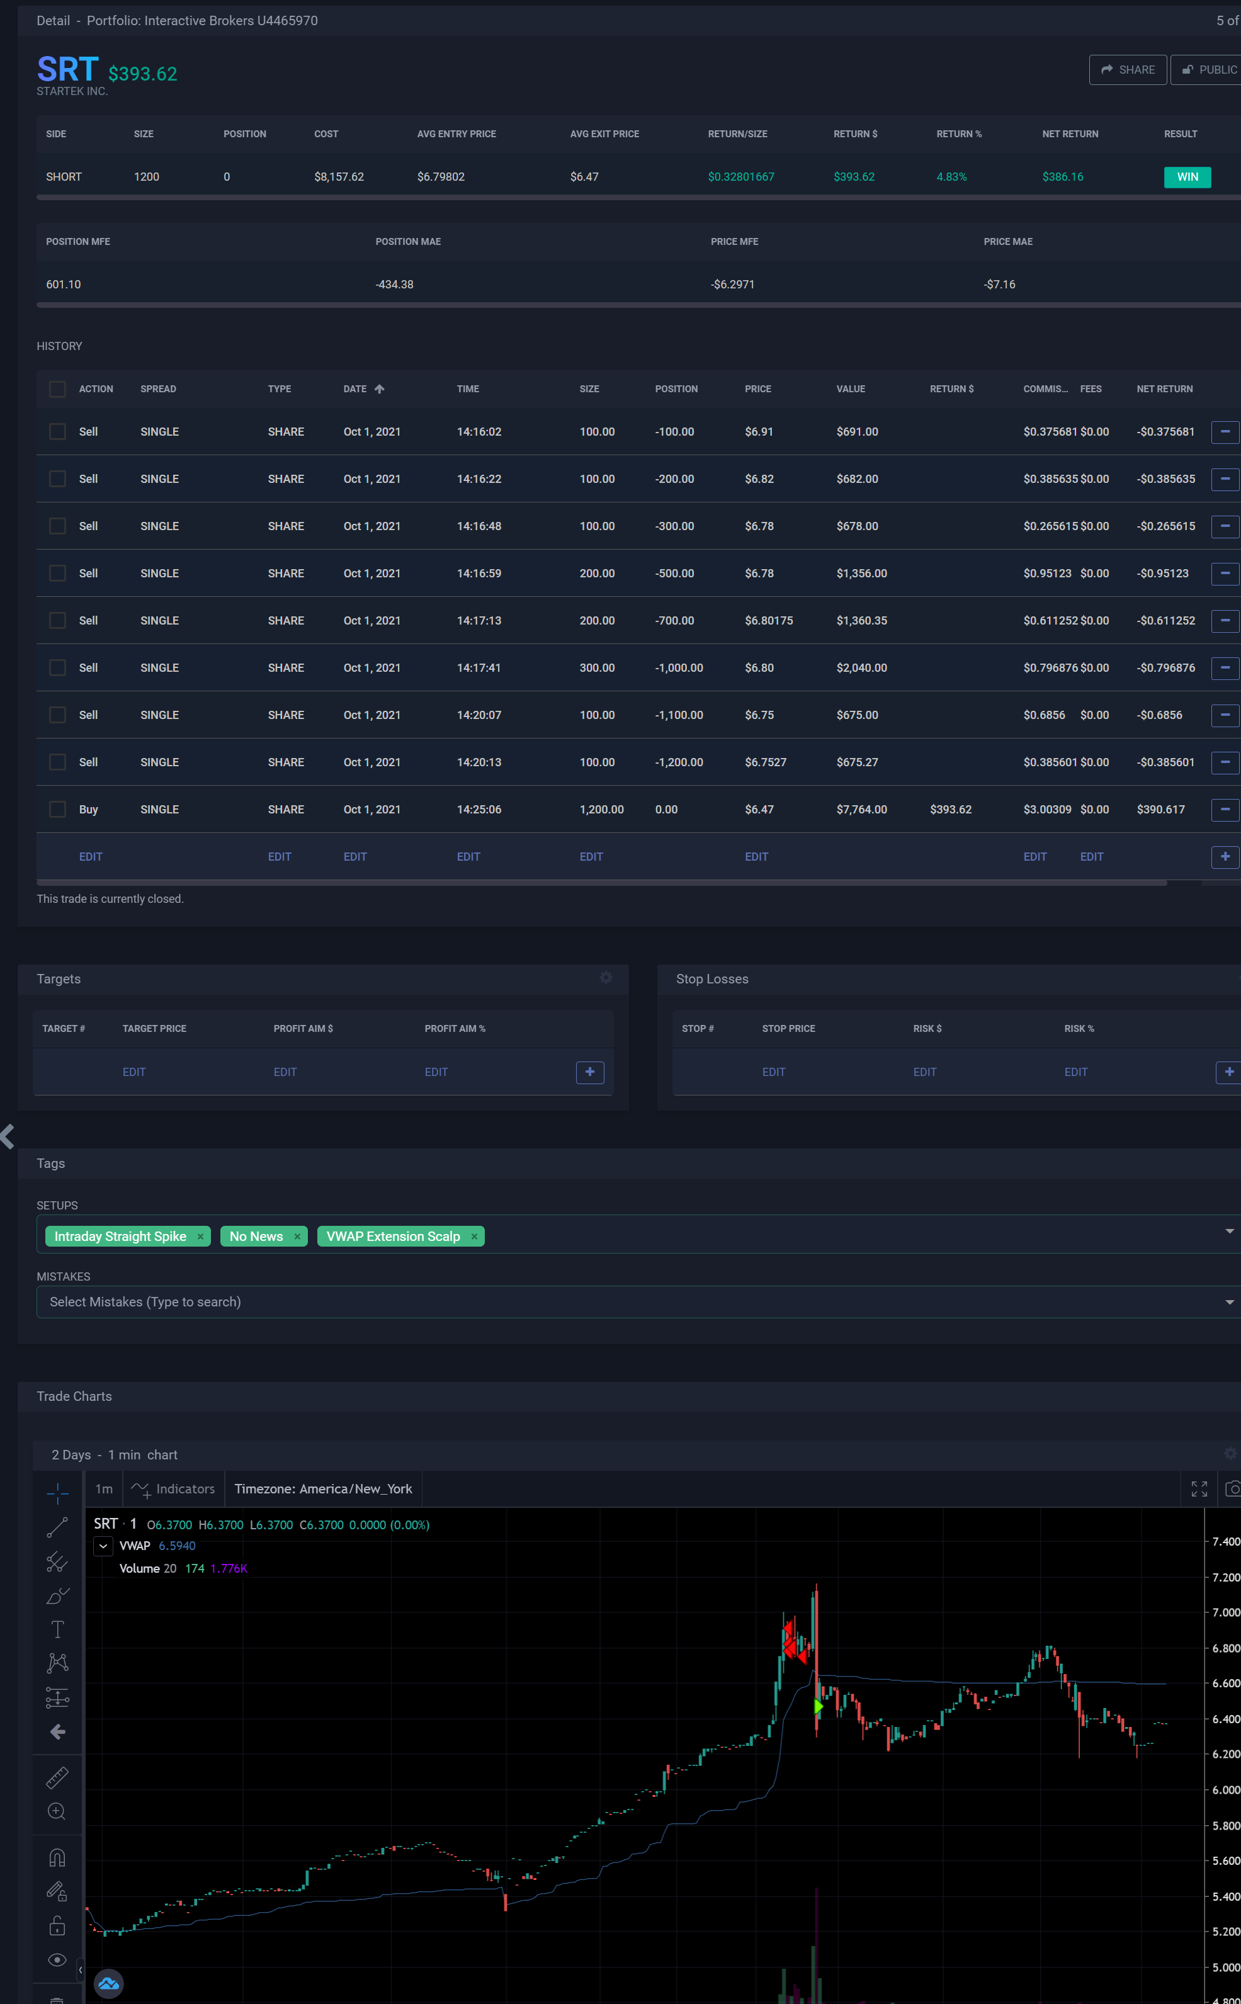Expand the Setups tags dropdown
Viewport: 1241px width, 2004px height.
pyautogui.click(x=1228, y=1231)
